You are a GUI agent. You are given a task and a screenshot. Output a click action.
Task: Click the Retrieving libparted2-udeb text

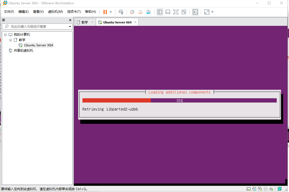click(x=110, y=109)
